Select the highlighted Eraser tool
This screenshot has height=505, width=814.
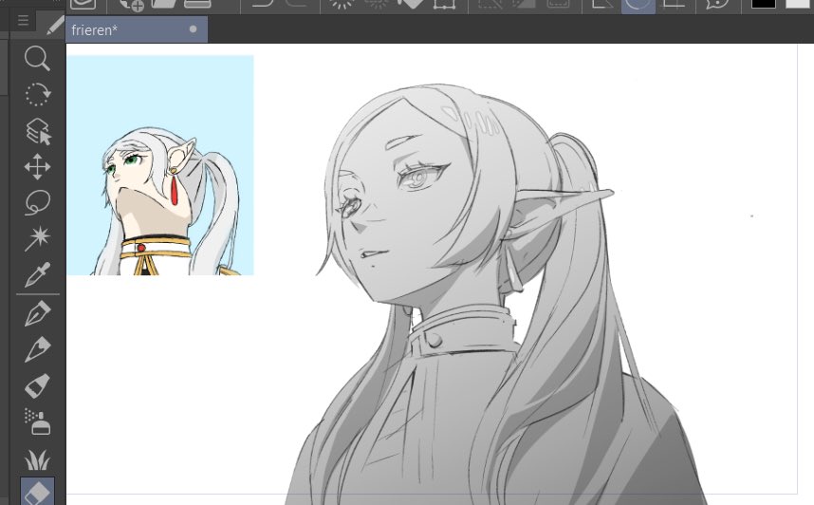point(37,492)
